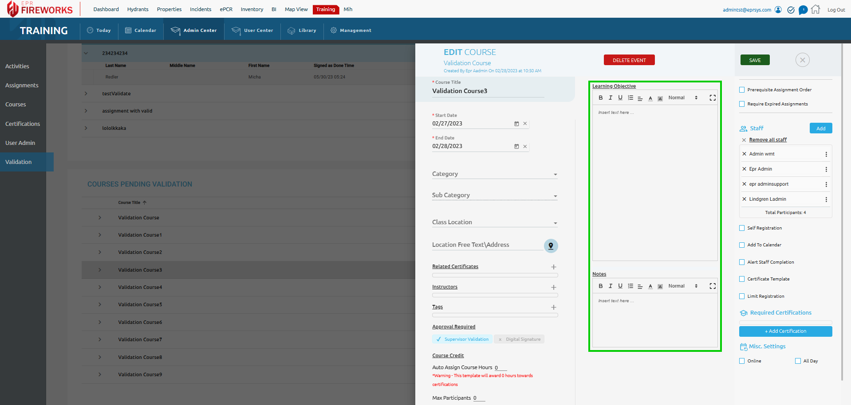851x405 pixels.
Task: Open the Start Date calendar picker
Action: [516, 124]
